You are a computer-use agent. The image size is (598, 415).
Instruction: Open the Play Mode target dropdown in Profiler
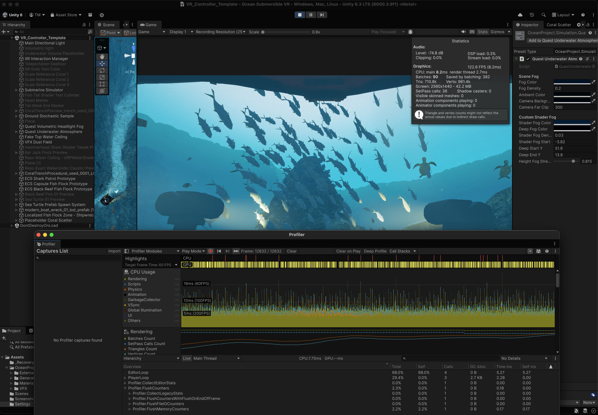click(x=193, y=251)
